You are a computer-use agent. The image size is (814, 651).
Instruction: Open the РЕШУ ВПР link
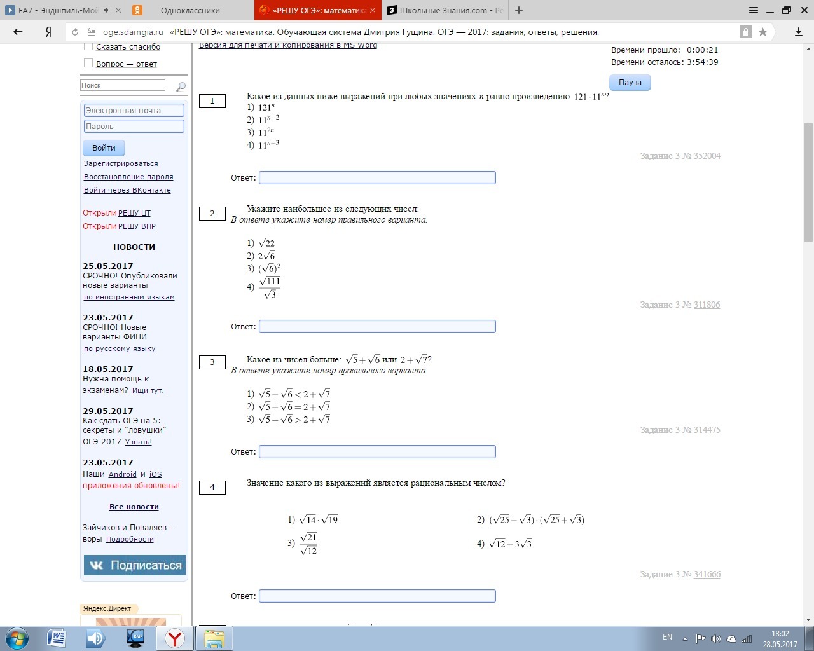click(137, 226)
